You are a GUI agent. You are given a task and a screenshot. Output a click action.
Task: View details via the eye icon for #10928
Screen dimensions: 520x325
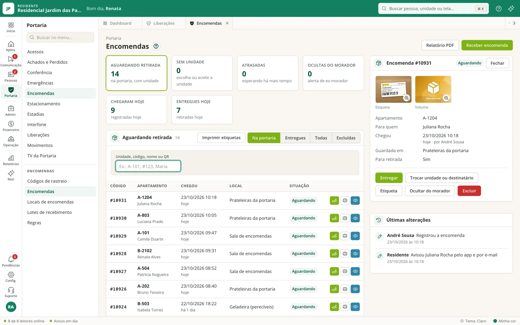pyautogui.click(x=355, y=253)
